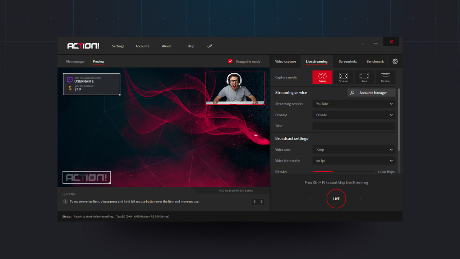The image size is (460, 259).
Task: Click the Twitch follower icon in the overlay
Action: (70, 79)
